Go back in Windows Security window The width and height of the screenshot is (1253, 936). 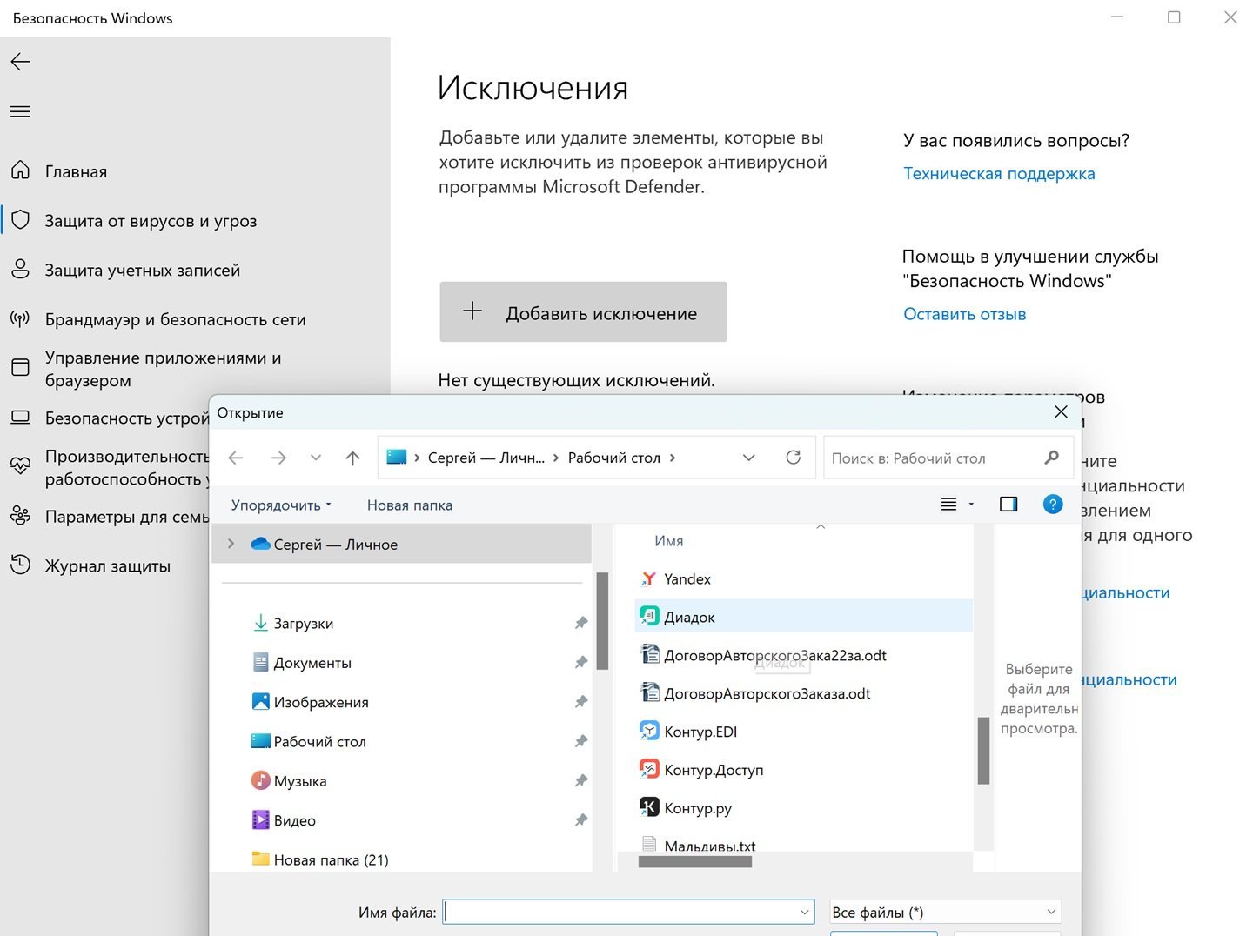20,62
